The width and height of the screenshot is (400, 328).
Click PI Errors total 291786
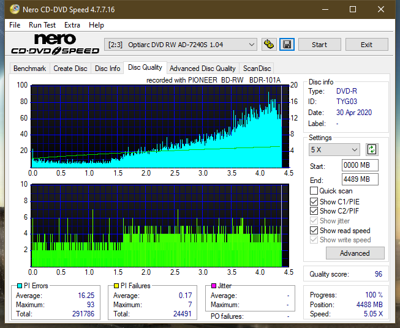pos(83,313)
